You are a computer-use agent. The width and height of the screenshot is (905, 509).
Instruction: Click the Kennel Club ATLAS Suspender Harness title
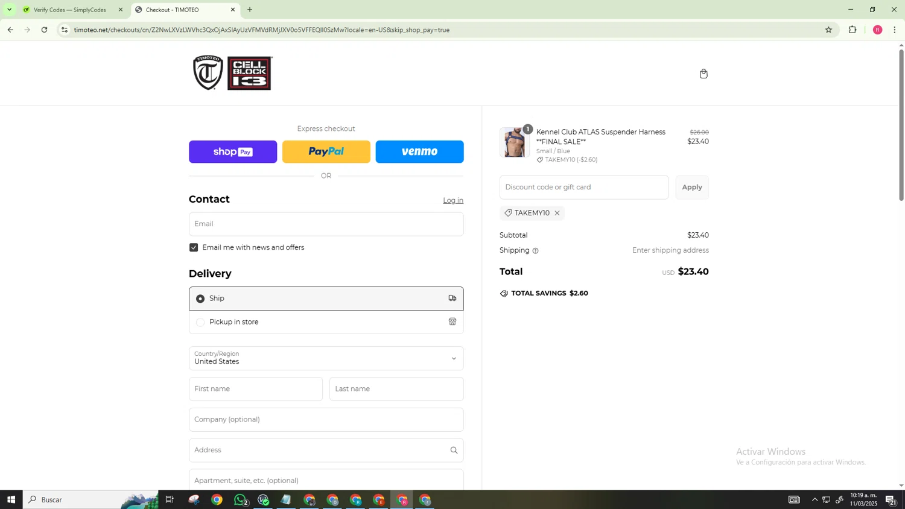click(x=601, y=137)
